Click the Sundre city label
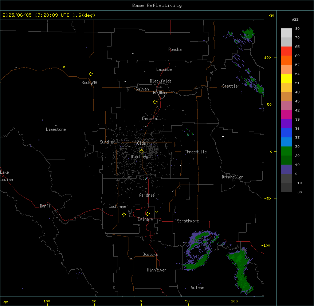Screen dimensions: 314x306 click(x=107, y=142)
